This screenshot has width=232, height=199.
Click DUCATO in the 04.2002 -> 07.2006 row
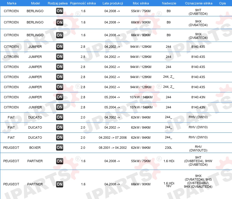[35, 138]
